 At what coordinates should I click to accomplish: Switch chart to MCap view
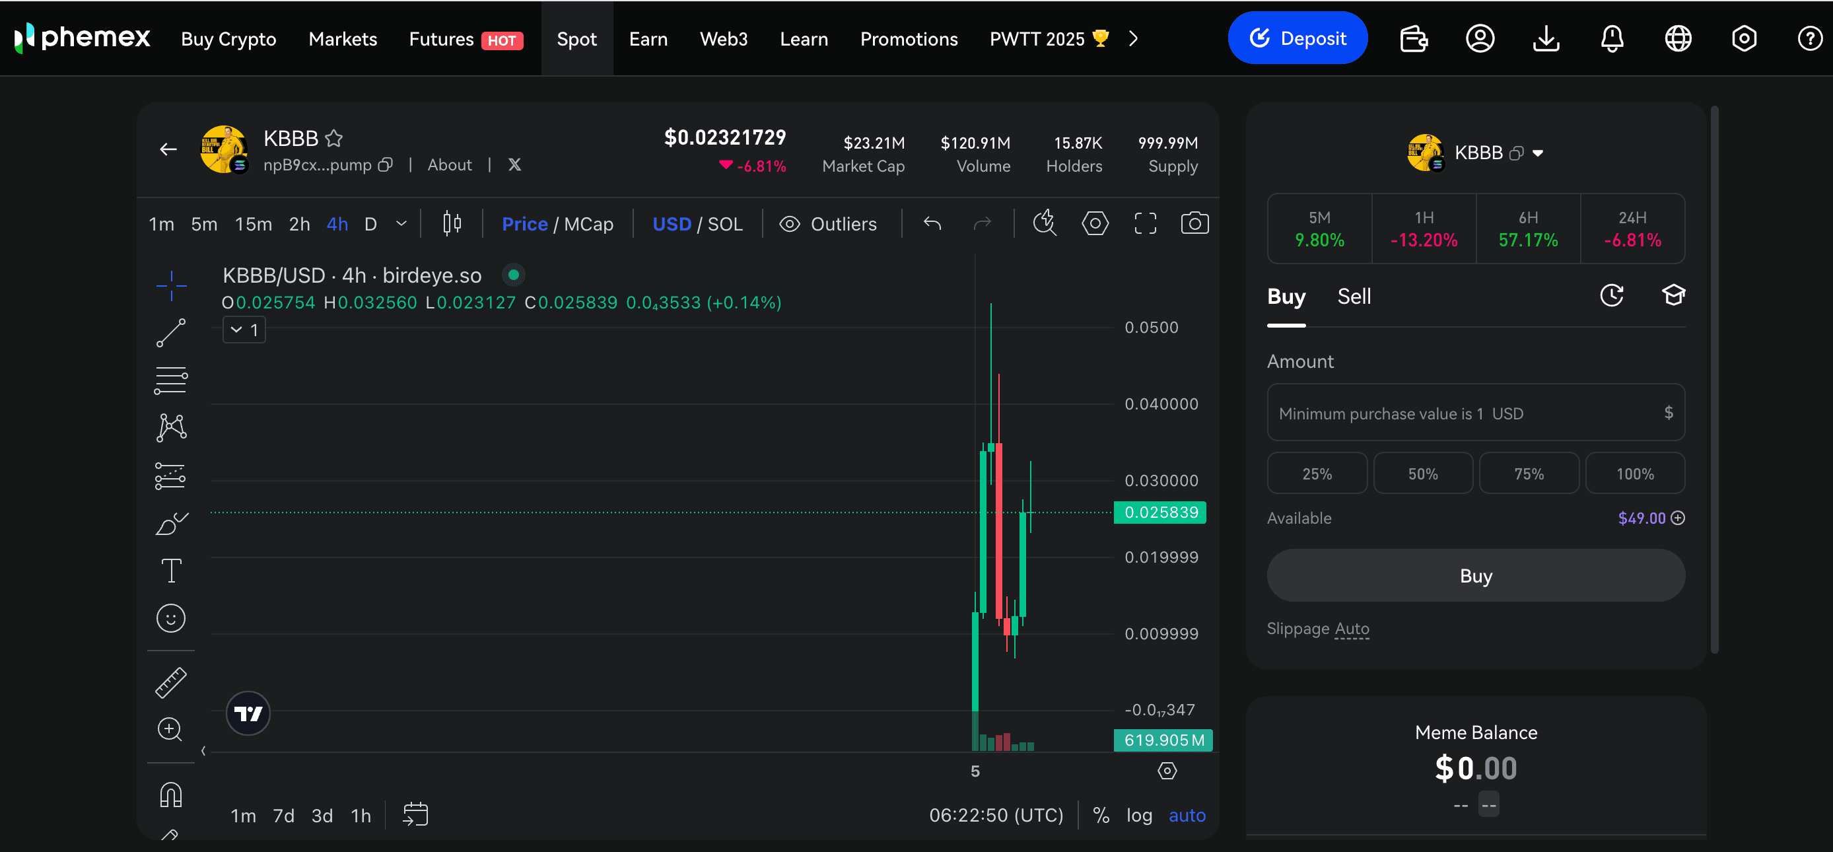pyautogui.click(x=588, y=224)
